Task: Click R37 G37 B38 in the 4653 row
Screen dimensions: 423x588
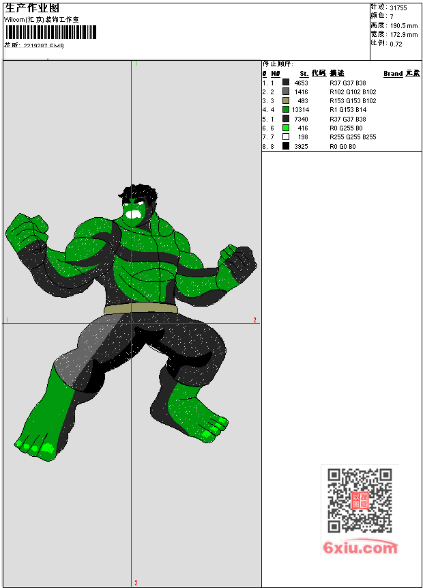Action: (348, 83)
